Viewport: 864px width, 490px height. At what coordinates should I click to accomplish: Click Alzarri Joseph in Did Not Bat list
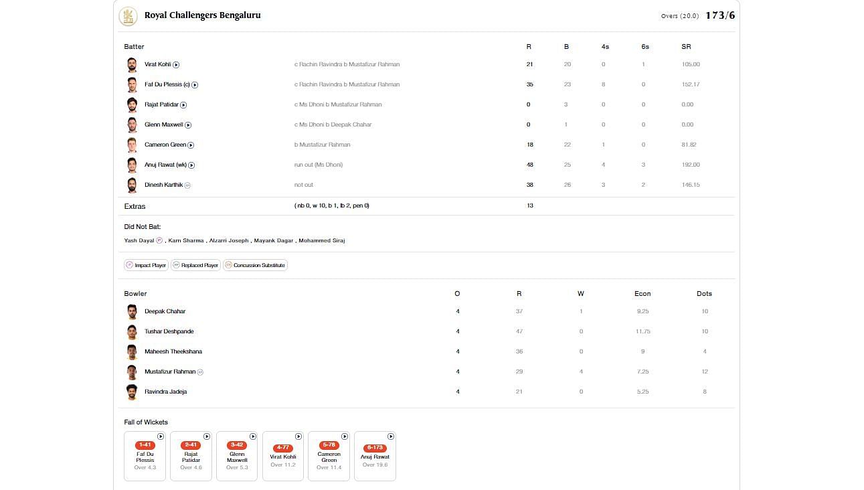(x=229, y=241)
